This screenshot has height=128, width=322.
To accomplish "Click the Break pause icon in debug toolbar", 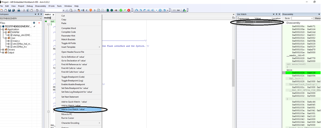I will 160,10.
